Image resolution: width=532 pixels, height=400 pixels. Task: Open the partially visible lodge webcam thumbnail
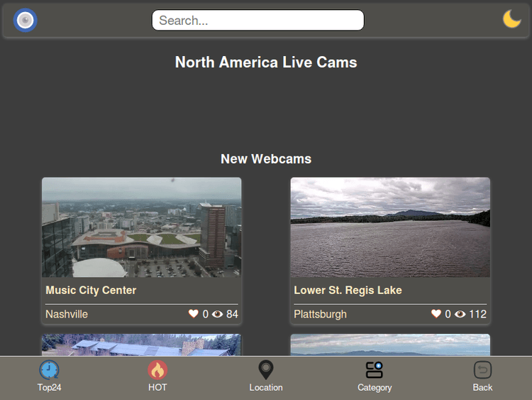[141, 345]
